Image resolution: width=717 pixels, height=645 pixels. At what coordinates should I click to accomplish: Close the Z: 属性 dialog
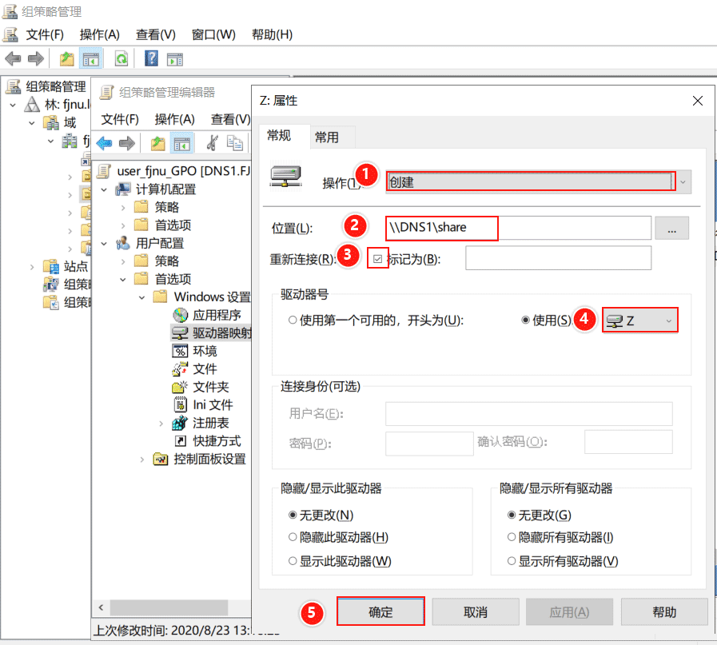coord(697,101)
